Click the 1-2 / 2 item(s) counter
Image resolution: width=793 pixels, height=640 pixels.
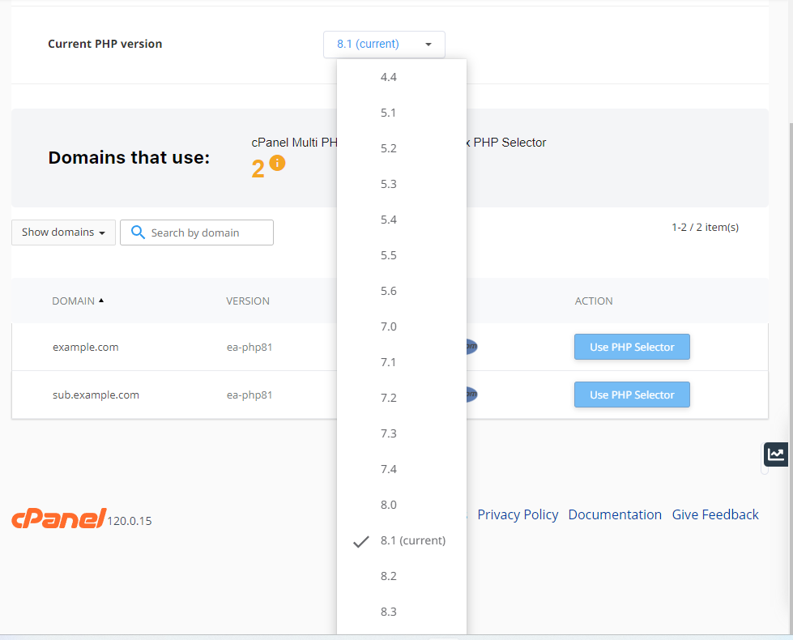(x=705, y=227)
